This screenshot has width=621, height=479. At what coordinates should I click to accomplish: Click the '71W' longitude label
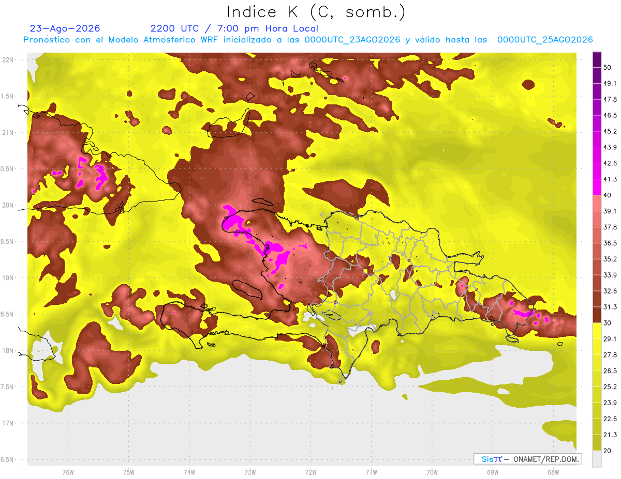[x=371, y=472]
